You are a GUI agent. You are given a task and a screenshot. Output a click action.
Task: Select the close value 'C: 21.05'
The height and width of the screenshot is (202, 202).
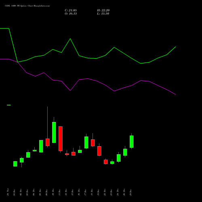tap(71, 11)
